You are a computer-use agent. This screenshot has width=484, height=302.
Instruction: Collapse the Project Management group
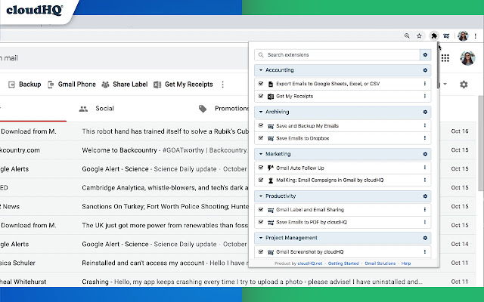(x=261, y=238)
